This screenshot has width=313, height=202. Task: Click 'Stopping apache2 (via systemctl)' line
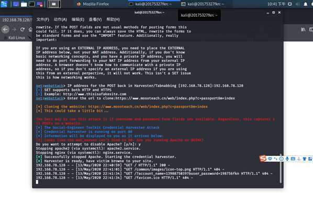pos(88,148)
